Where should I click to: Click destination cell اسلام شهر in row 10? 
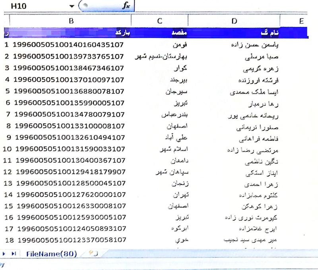click(174, 149)
